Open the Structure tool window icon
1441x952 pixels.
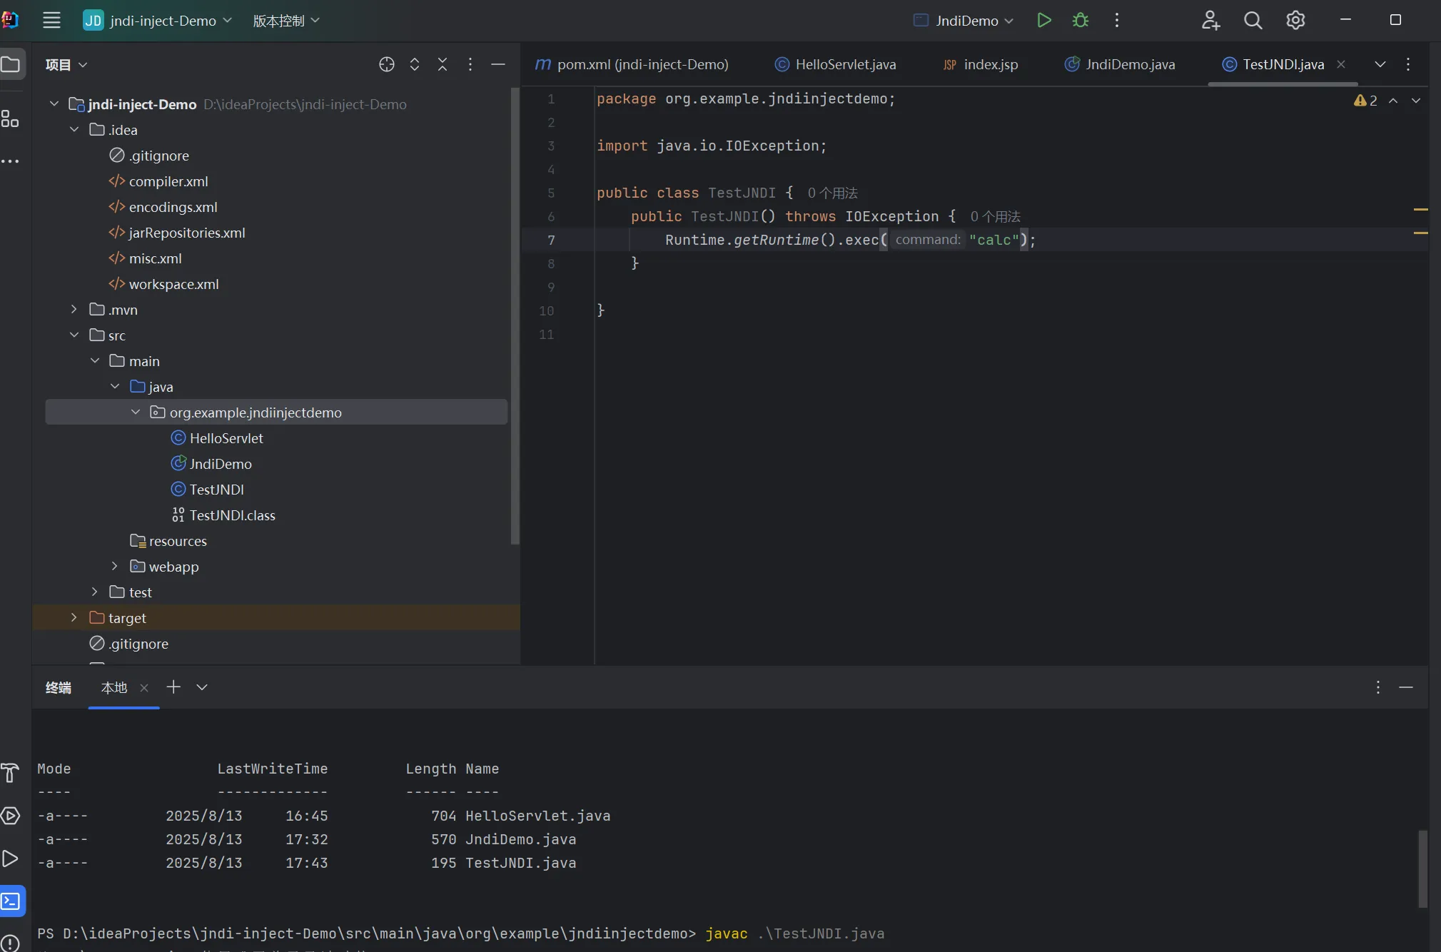[x=10, y=118]
